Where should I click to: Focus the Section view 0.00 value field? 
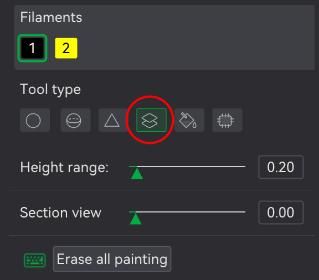[x=281, y=212]
